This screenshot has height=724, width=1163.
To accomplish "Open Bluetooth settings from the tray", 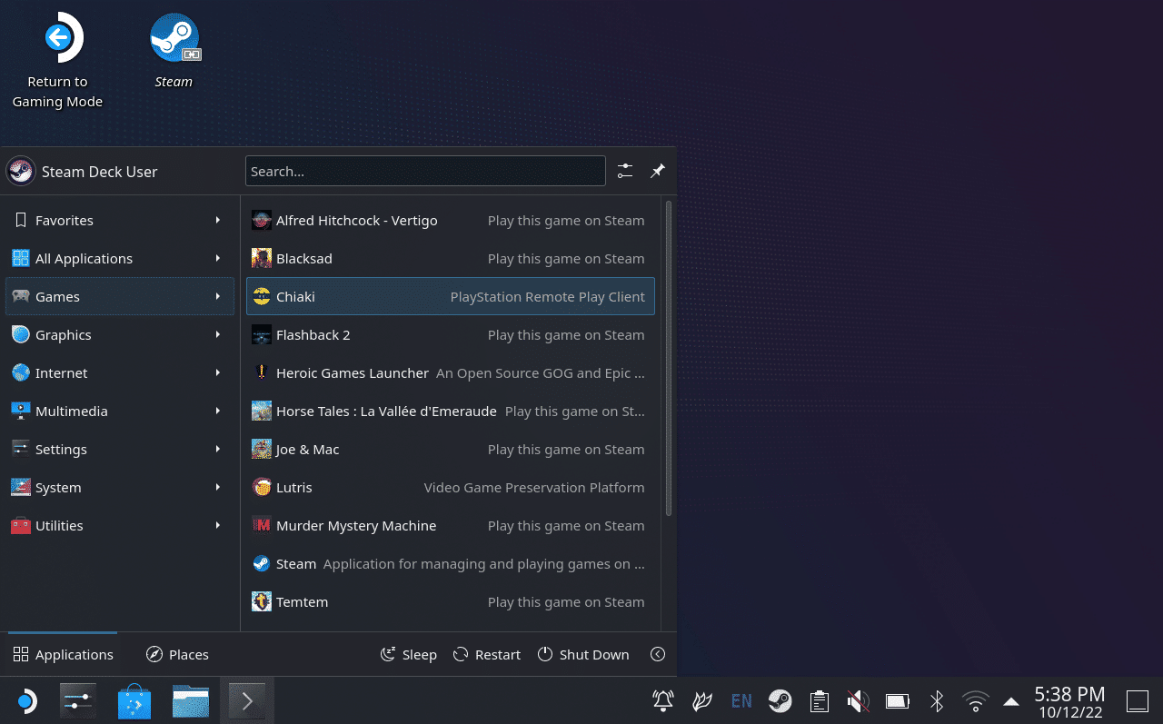I will click(x=937, y=701).
